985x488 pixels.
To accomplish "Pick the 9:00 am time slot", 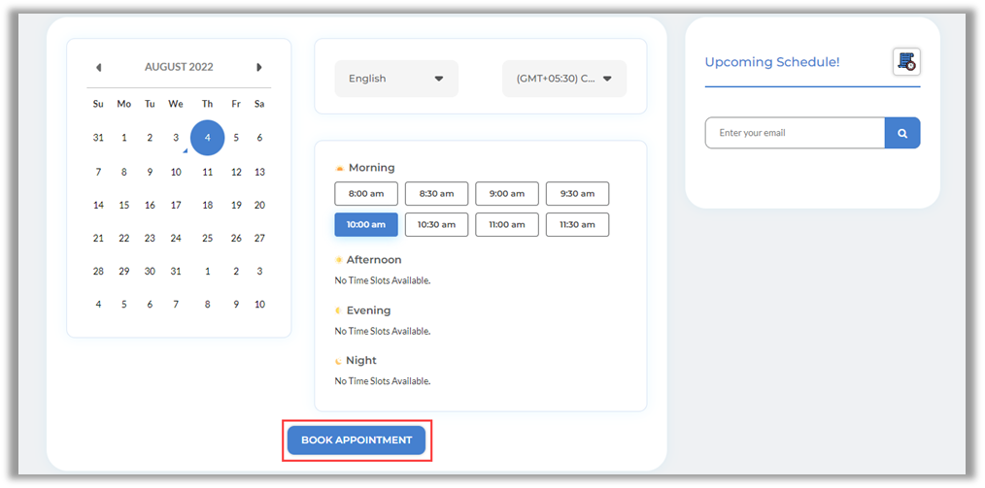I will [506, 193].
